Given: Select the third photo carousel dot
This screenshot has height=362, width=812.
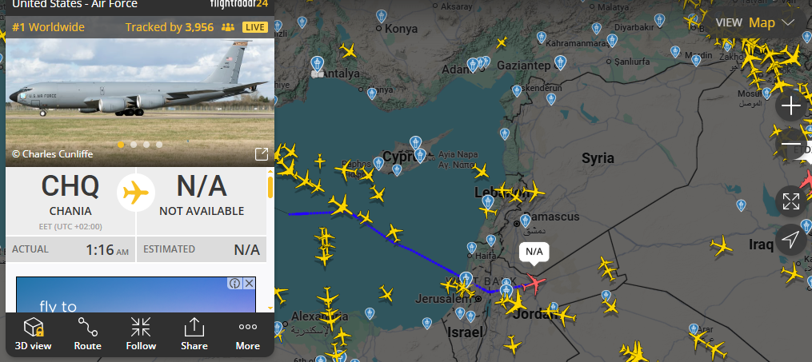Looking at the screenshot, I should tap(146, 145).
